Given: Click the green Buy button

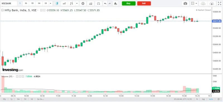Looking at the screenshot, I should click(129, 3).
